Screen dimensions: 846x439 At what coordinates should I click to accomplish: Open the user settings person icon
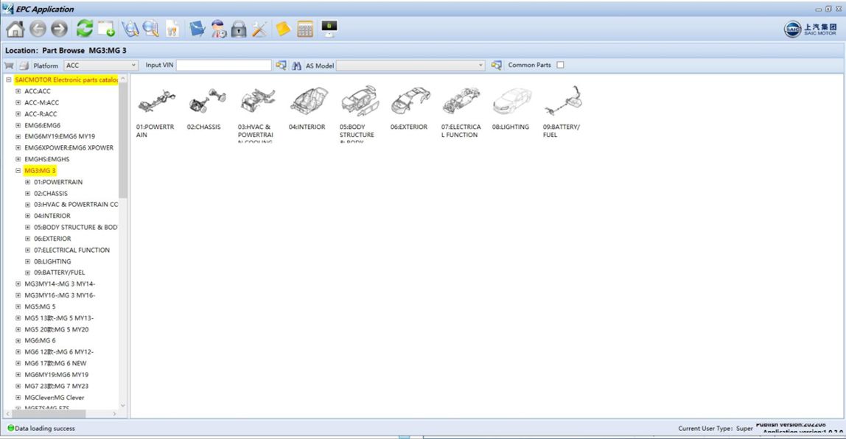coord(219,29)
